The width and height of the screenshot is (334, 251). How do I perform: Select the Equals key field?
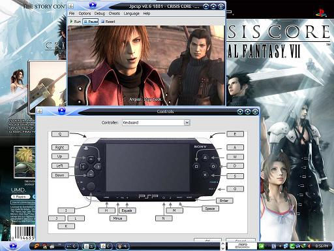(127, 210)
